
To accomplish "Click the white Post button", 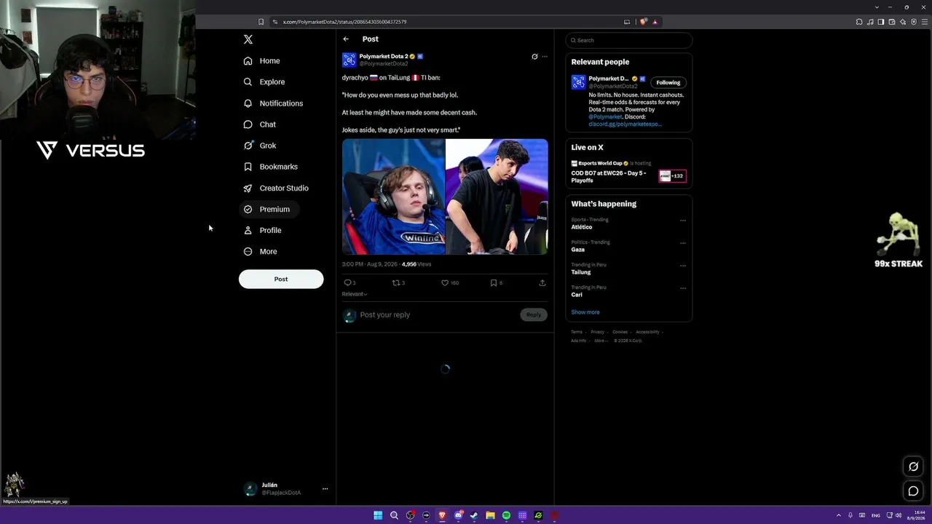I will coord(281,279).
